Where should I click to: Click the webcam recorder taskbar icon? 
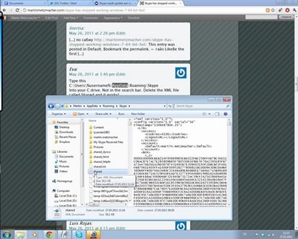pyautogui.click(x=93, y=234)
